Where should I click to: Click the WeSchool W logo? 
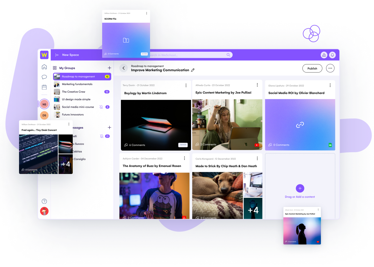coord(44,55)
